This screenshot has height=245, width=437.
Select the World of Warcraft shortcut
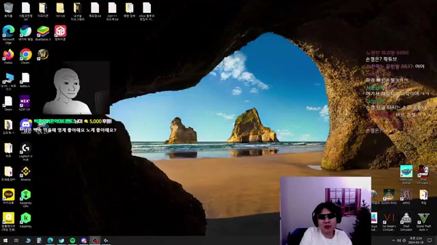coord(42,54)
